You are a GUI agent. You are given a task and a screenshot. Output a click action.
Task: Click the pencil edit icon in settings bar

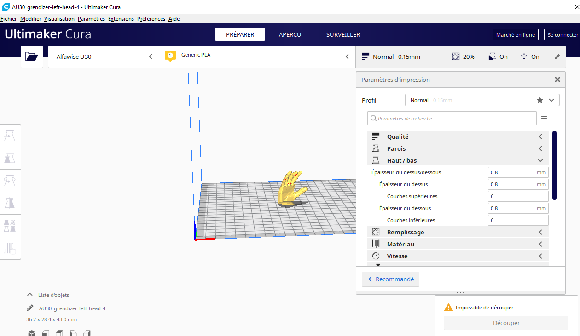pos(557,57)
